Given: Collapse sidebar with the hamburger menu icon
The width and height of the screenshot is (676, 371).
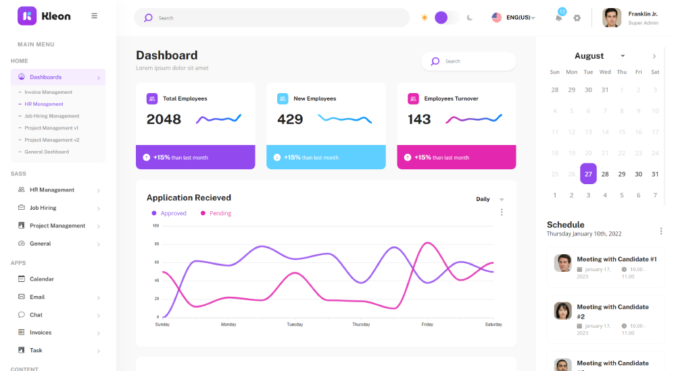Looking at the screenshot, I should pos(94,16).
